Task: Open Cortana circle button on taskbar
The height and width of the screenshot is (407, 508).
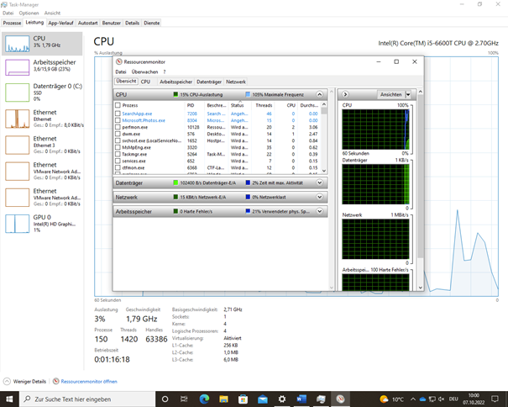Action: click(165, 399)
